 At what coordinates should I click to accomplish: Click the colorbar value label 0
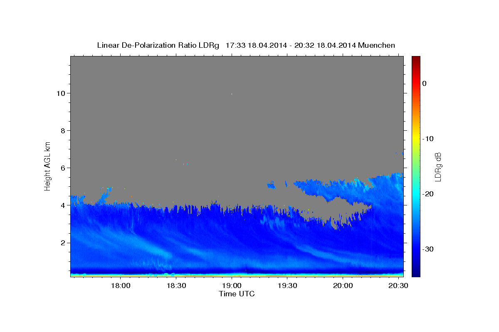(424, 83)
